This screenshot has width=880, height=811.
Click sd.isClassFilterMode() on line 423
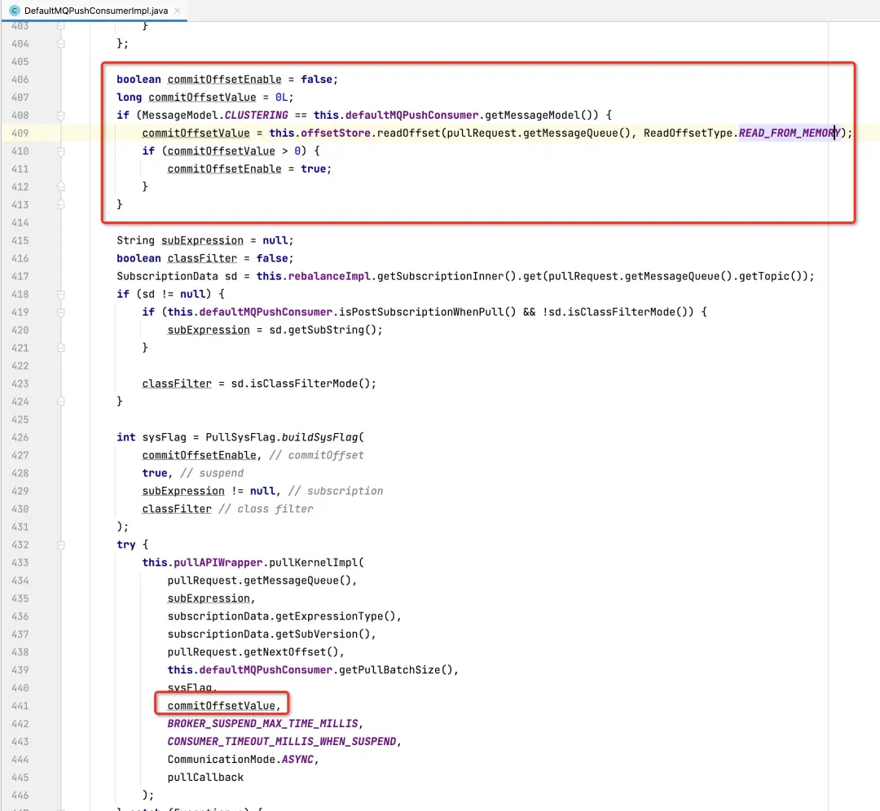point(301,384)
